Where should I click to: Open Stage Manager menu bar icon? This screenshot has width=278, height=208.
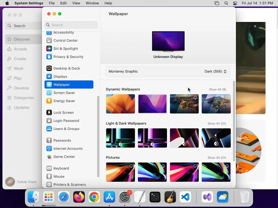click(217, 3)
